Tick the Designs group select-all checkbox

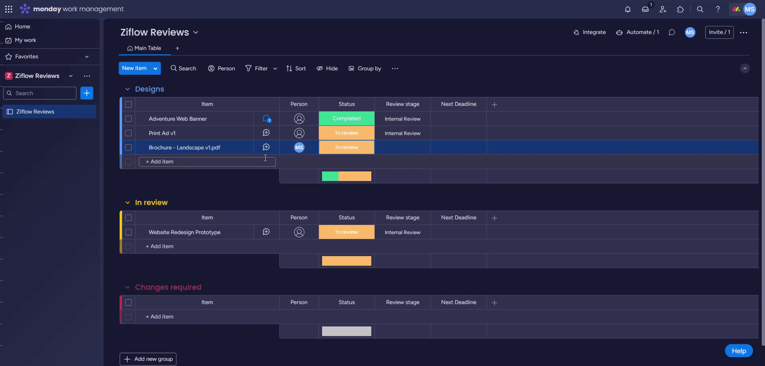(x=128, y=104)
